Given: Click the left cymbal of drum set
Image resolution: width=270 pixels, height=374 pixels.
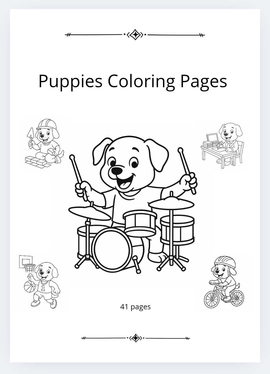Looking at the screenshot, I should 89,213.
